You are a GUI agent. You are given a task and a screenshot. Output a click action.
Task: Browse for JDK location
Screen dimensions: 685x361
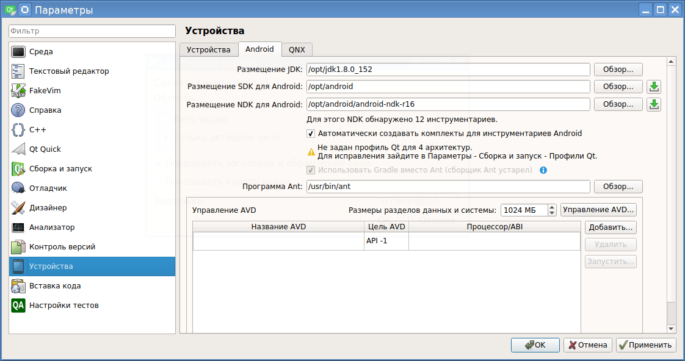coord(618,70)
